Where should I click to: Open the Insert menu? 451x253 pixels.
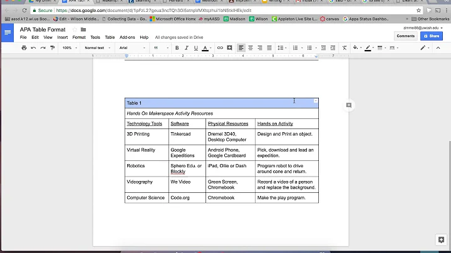[x=63, y=38]
